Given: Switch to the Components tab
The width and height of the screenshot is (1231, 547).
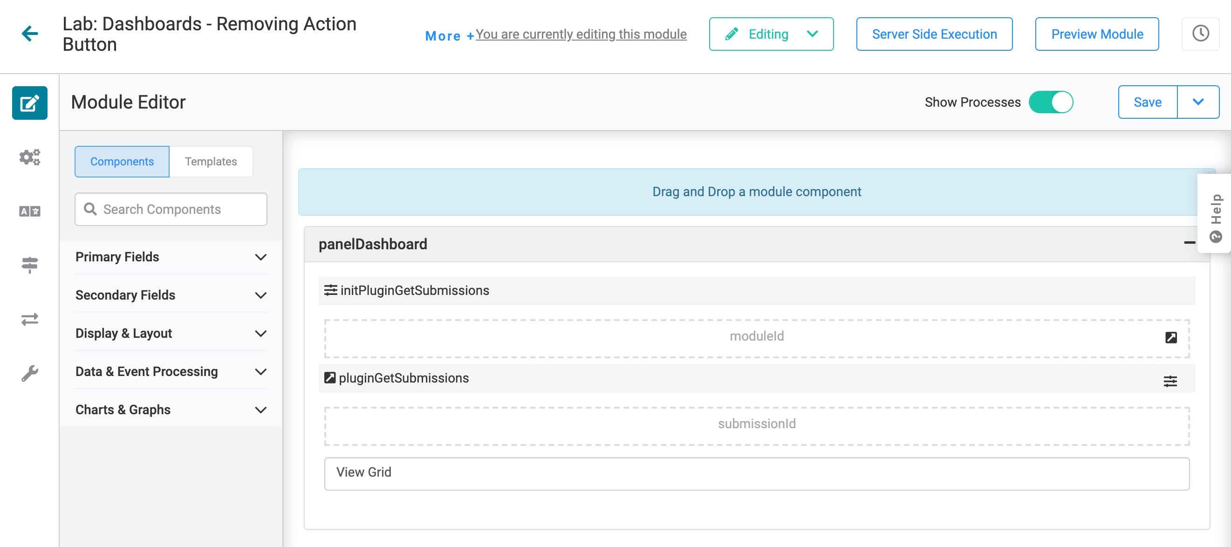Looking at the screenshot, I should point(122,162).
